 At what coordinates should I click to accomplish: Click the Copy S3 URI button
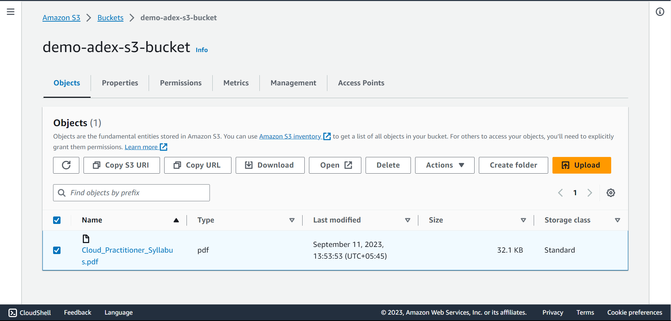[122, 165]
